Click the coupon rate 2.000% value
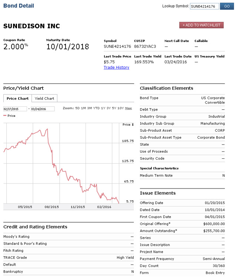This screenshot has width=237, height=277. coord(16,47)
